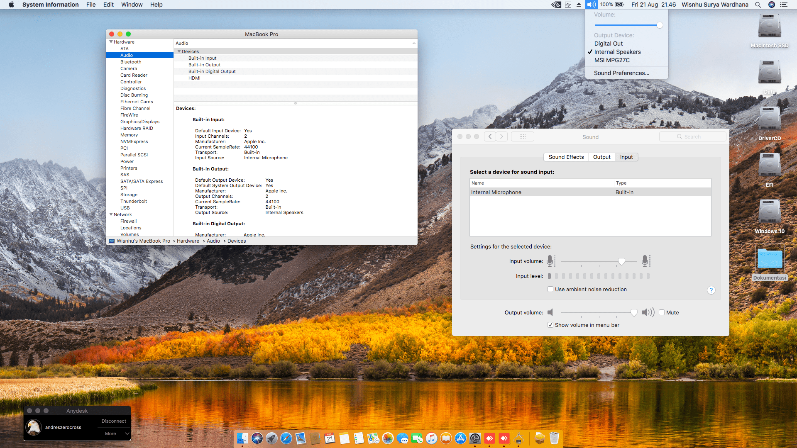Collapse the Devices disclosure triangle
The height and width of the screenshot is (448, 797).
click(x=179, y=51)
